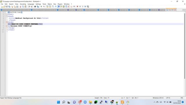This screenshot has width=186, height=105.
Task: Click the Close All toolbar icon
Action: 15,6
